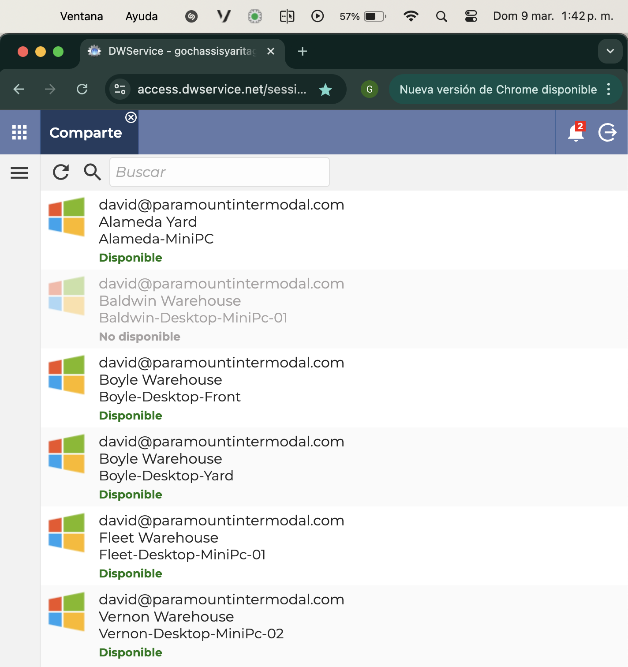Image resolution: width=628 pixels, height=667 pixels.
Task: Click Windows icon of Vernon-Desktop-MiniPc-02
Action: pos(67,611)
